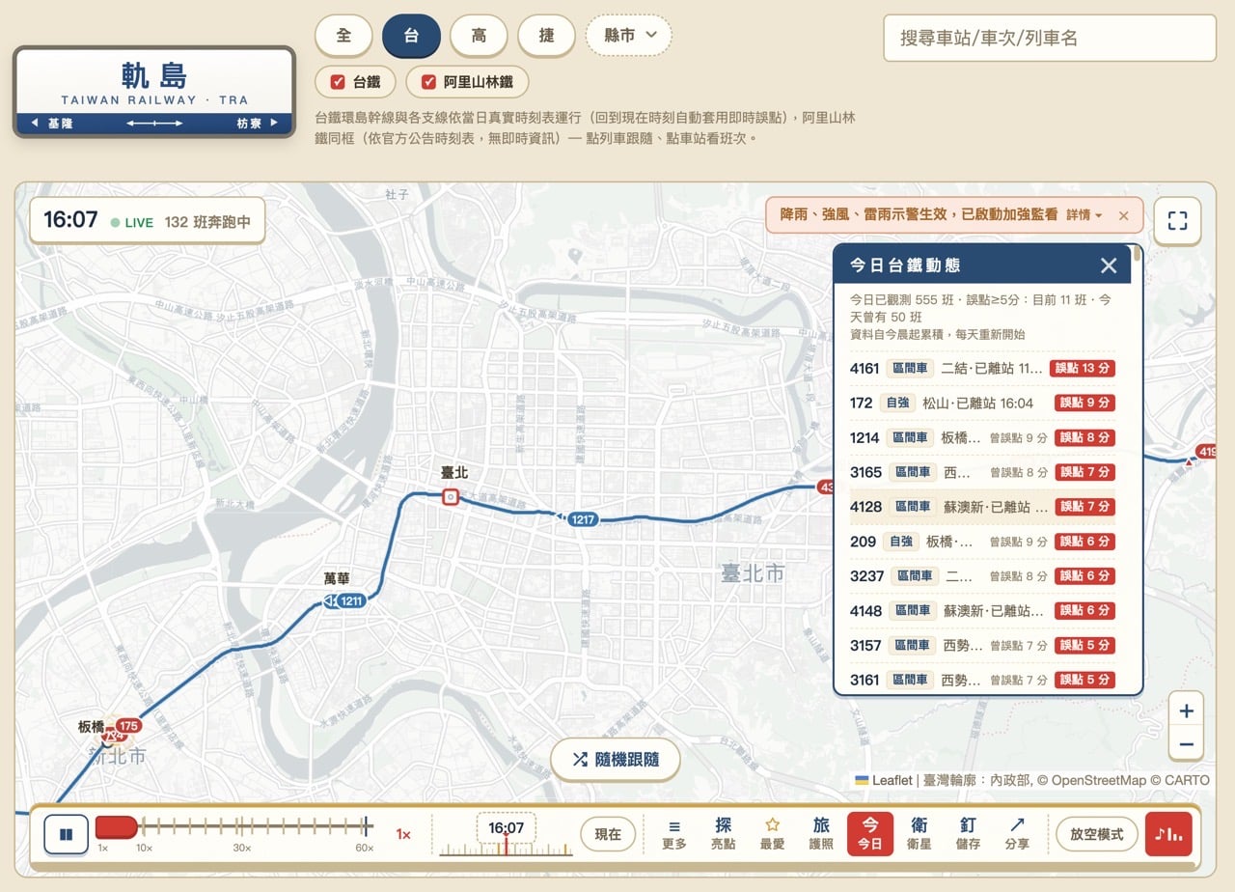Image resolution: width=1235 pixels, height=892 pixels.
Task: Click the right arrow toward 枋寮 on sign
Action: coord(274,123)
